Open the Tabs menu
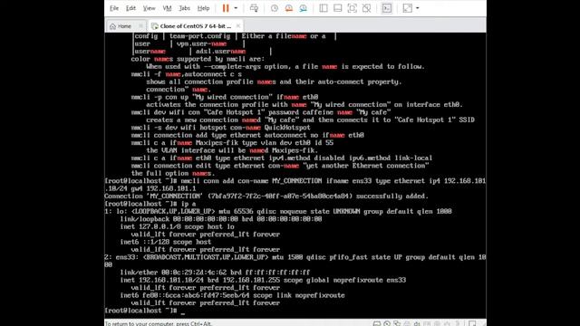 [x=184, y=8]
